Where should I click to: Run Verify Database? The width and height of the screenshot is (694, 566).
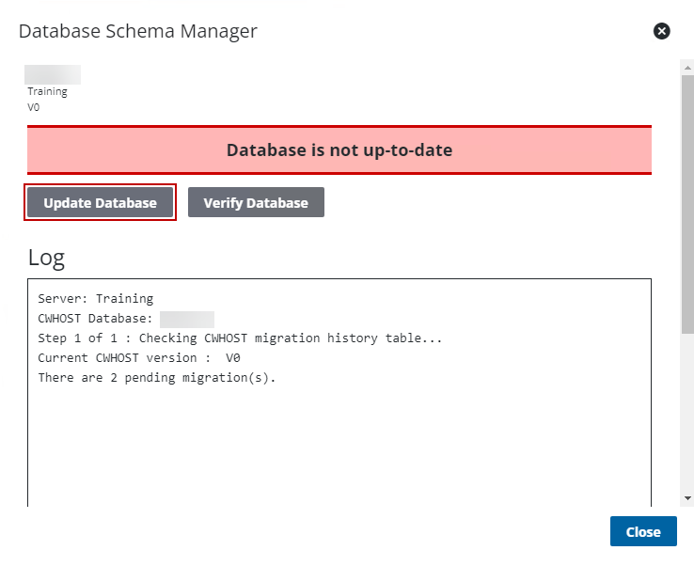(x=256, y=202)
